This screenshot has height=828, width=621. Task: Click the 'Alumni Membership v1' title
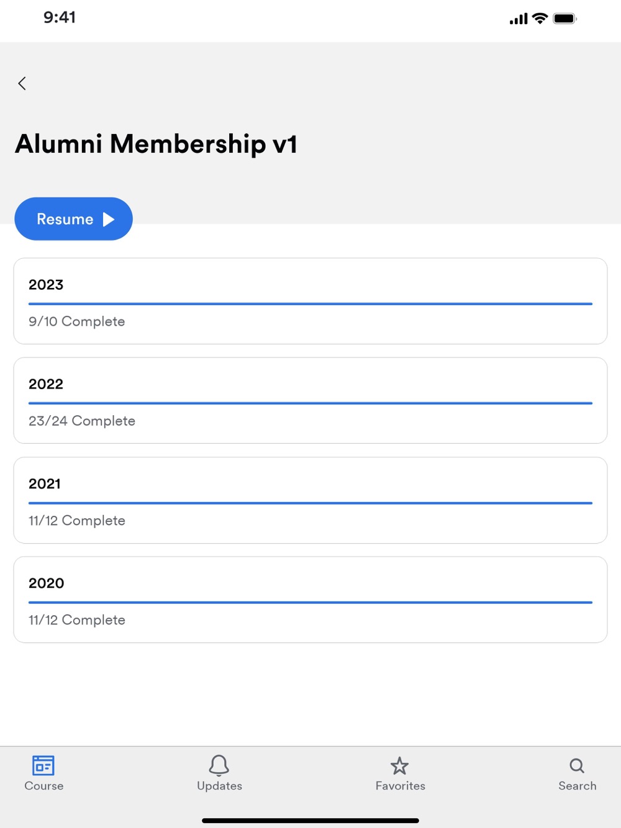point(156,144)
